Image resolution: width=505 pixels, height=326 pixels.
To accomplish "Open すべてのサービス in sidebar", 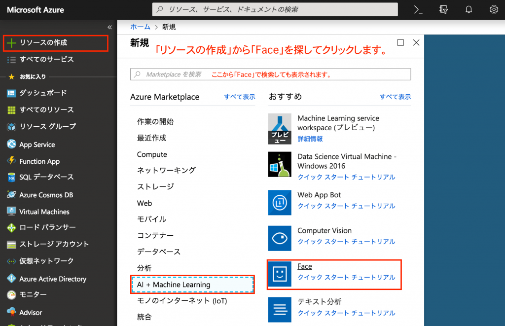I will click(46, 59).
